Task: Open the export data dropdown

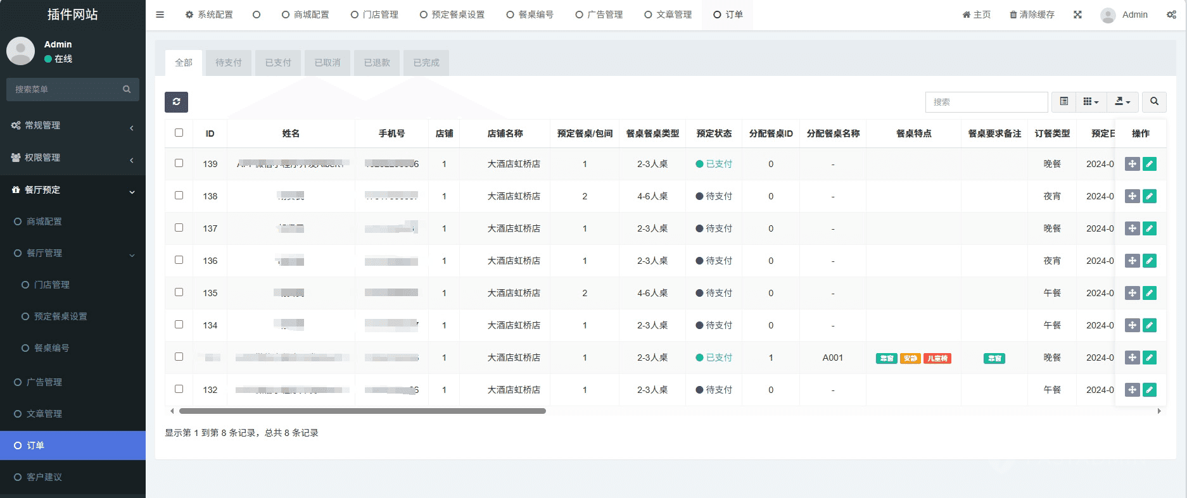Action: [x=1122, y=102]
